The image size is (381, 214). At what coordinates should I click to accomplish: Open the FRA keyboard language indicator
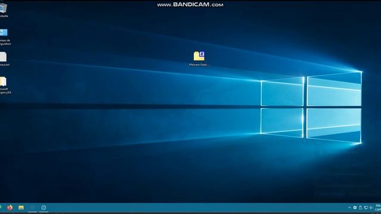tap(378, 207)
